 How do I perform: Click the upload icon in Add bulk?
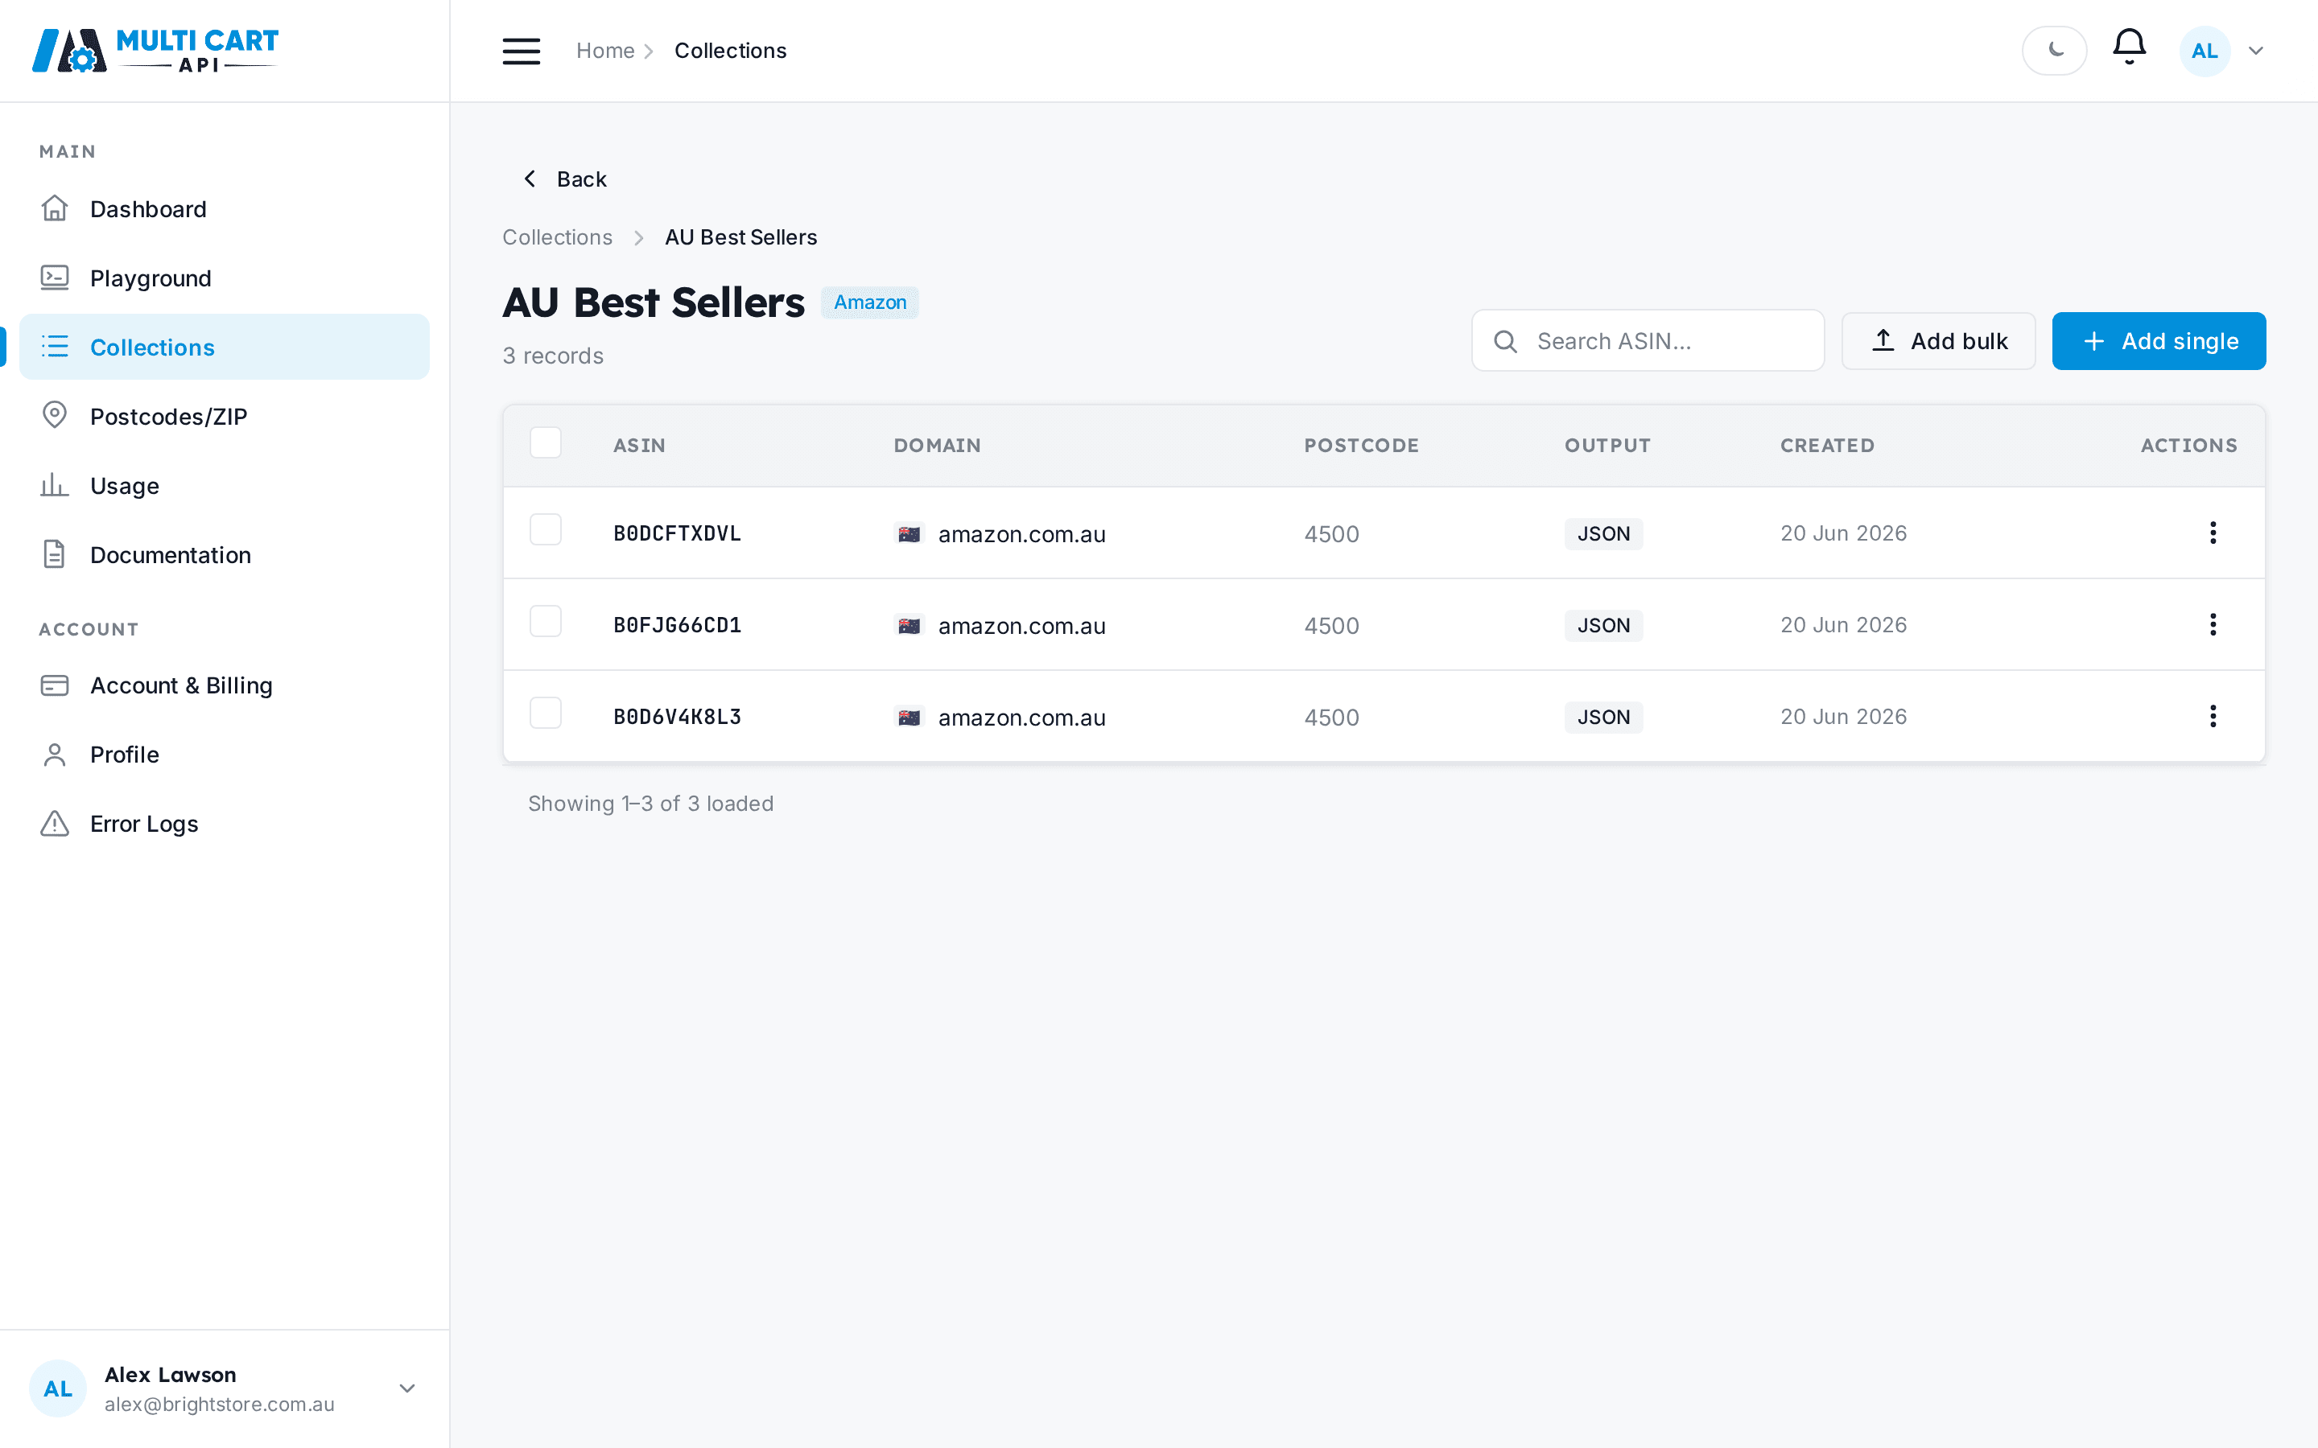(x=1883, y=340)
